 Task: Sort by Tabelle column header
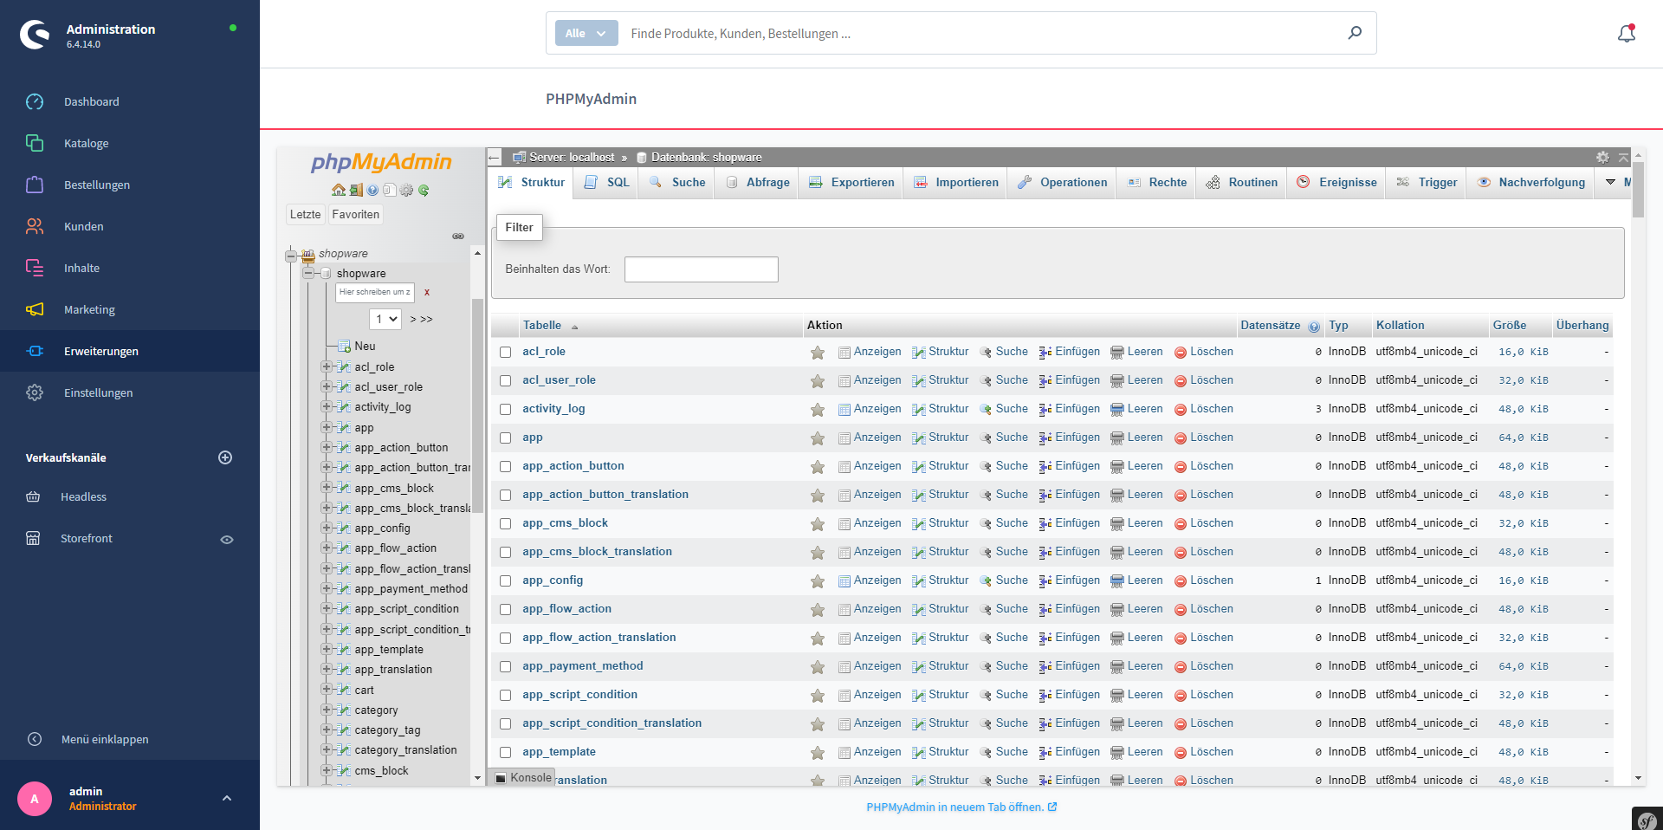coord(542,325)
